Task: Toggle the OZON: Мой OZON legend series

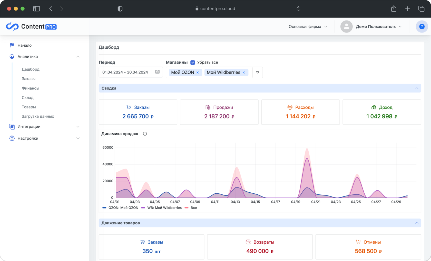Action: pos(120,208)
